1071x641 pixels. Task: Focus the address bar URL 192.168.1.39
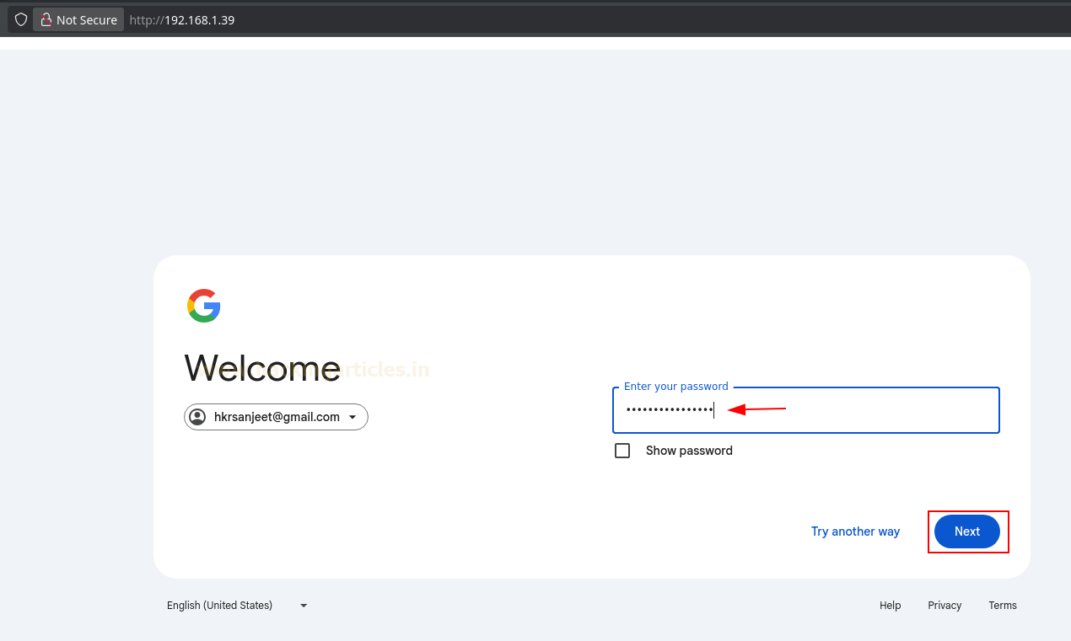[182, 19]
